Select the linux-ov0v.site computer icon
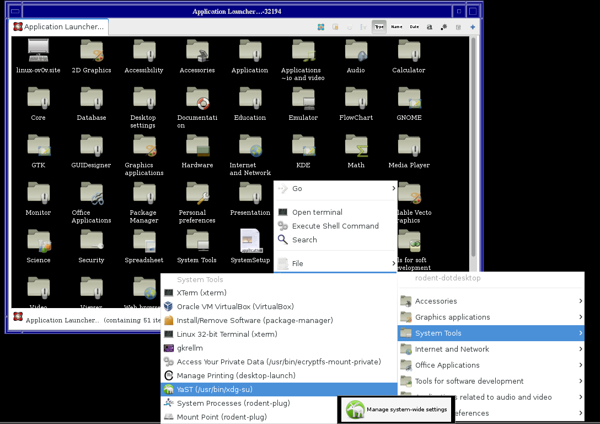Screen dimensions: 600x424 pos(38,51)
